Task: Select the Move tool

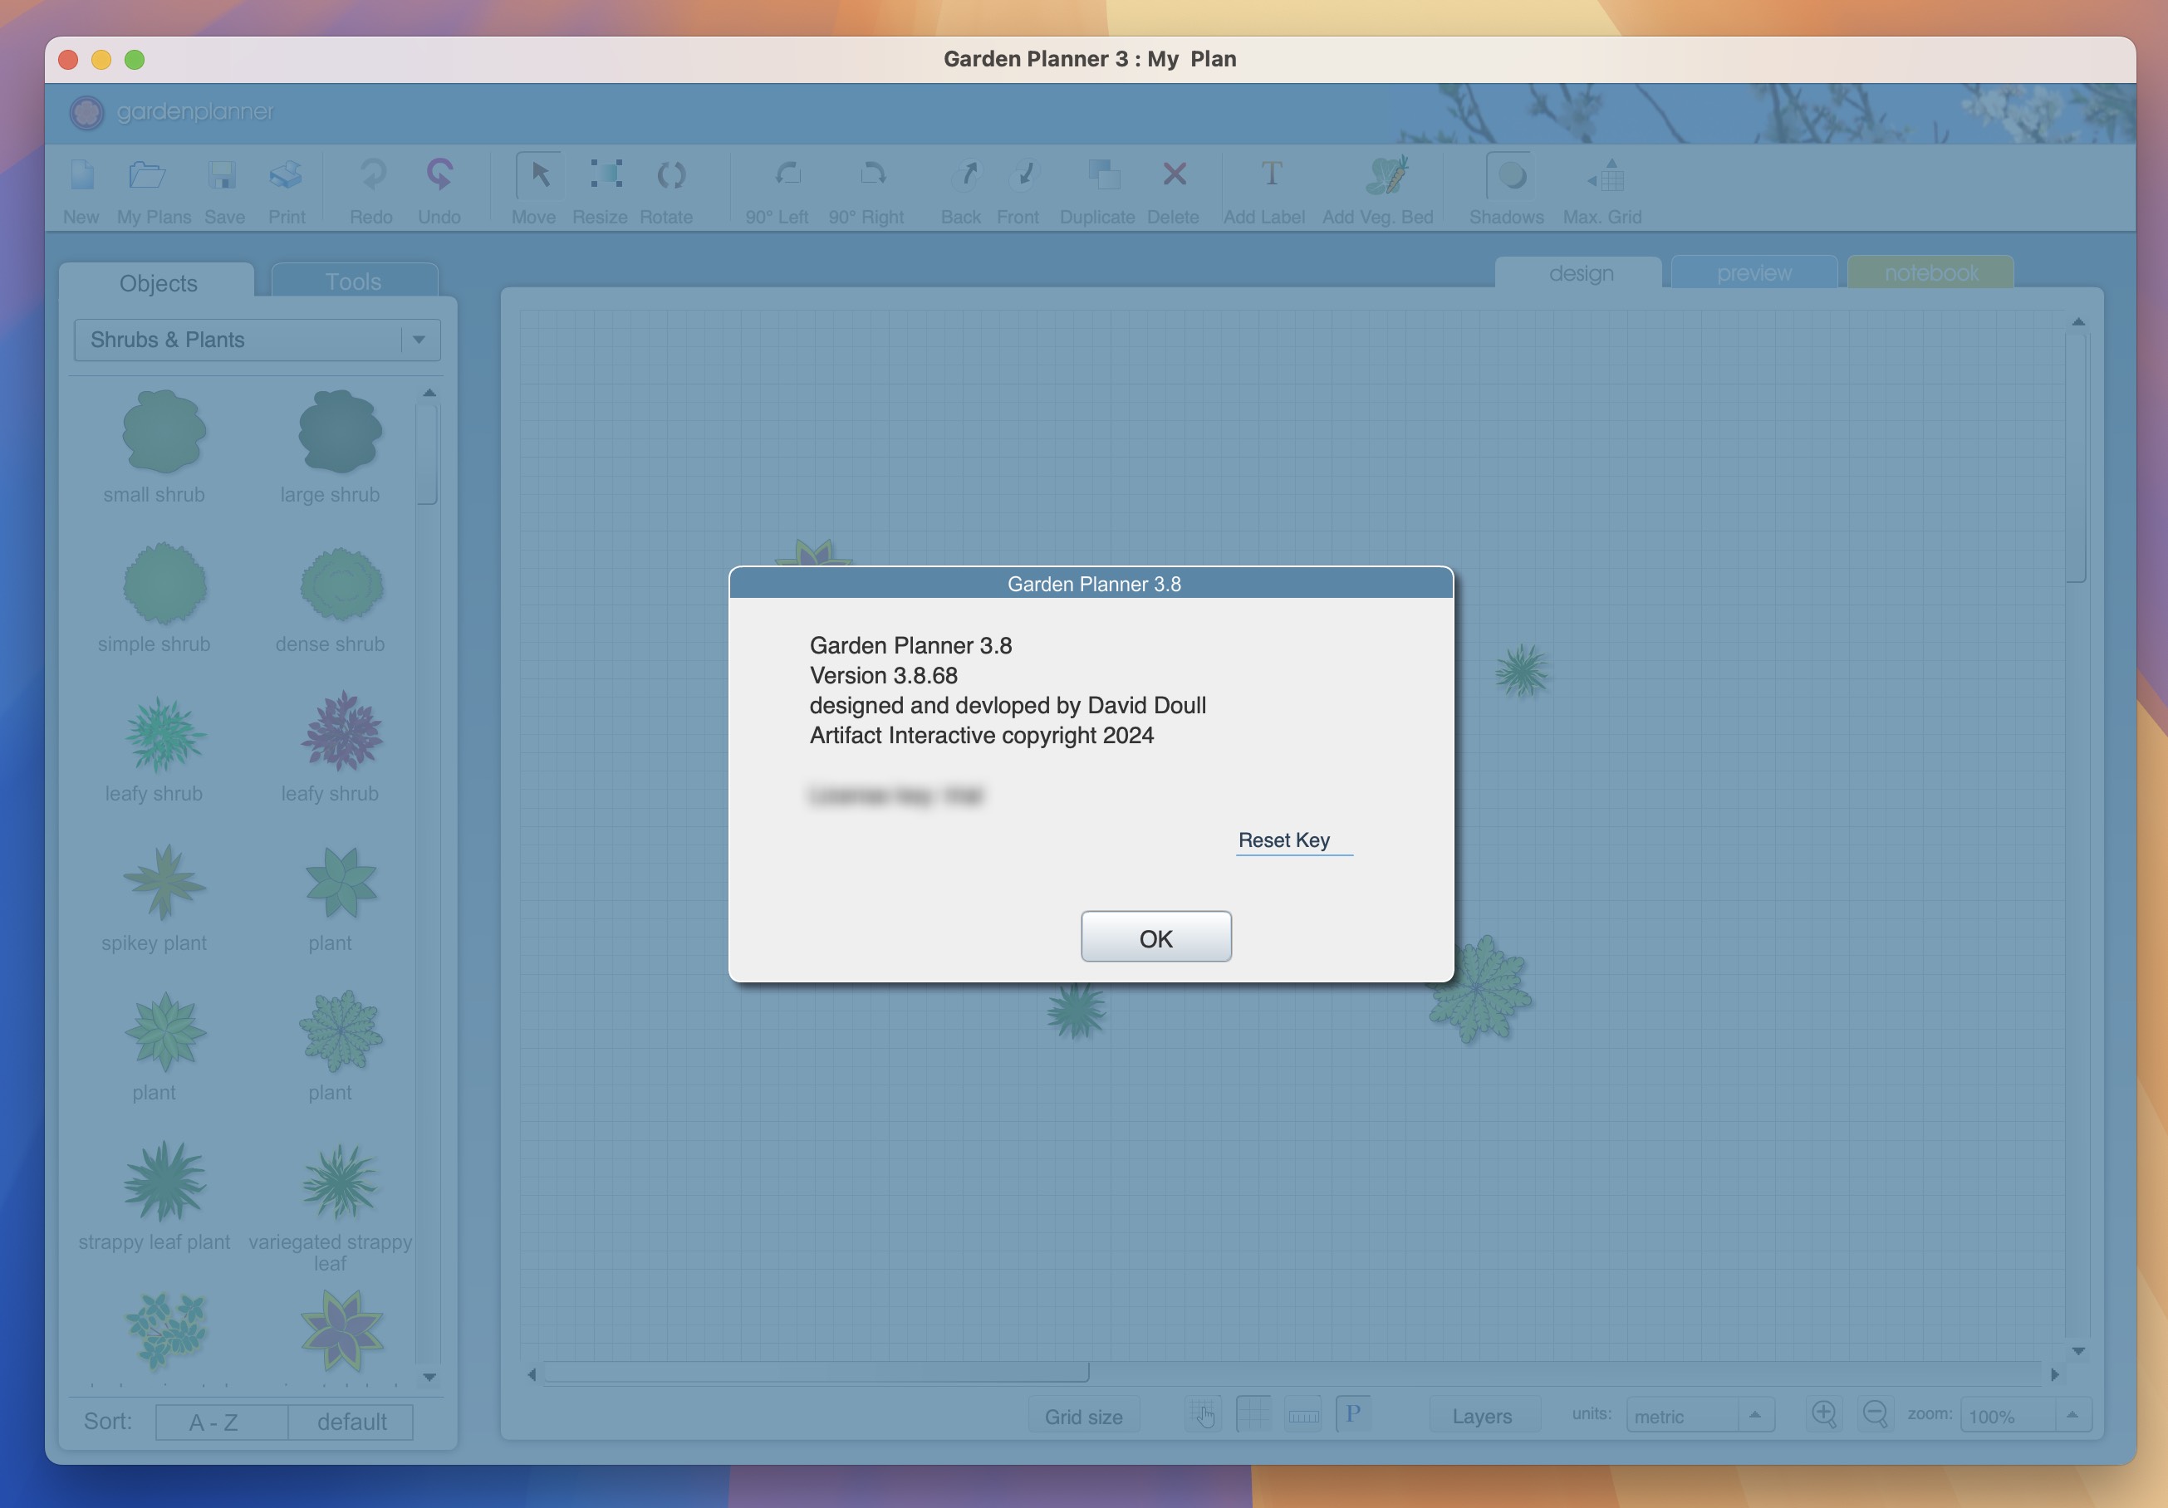Action: [x=539, y=174]
